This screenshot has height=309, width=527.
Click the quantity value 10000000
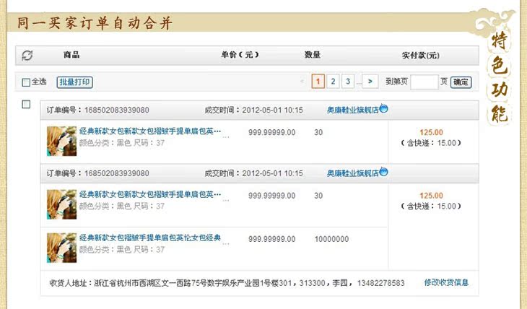point(332,239)
